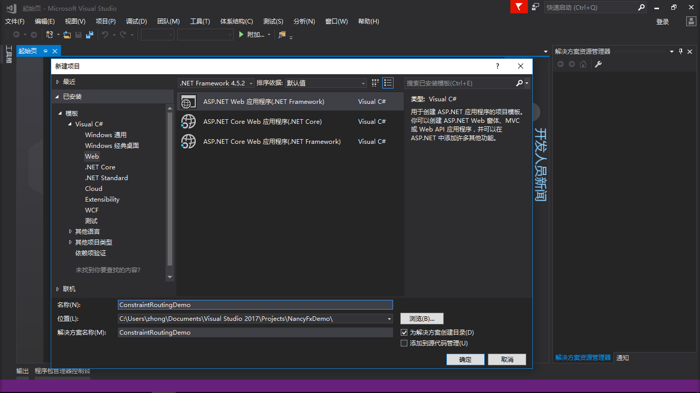Click the Find in Files toolbar icon

click(282, 34)
